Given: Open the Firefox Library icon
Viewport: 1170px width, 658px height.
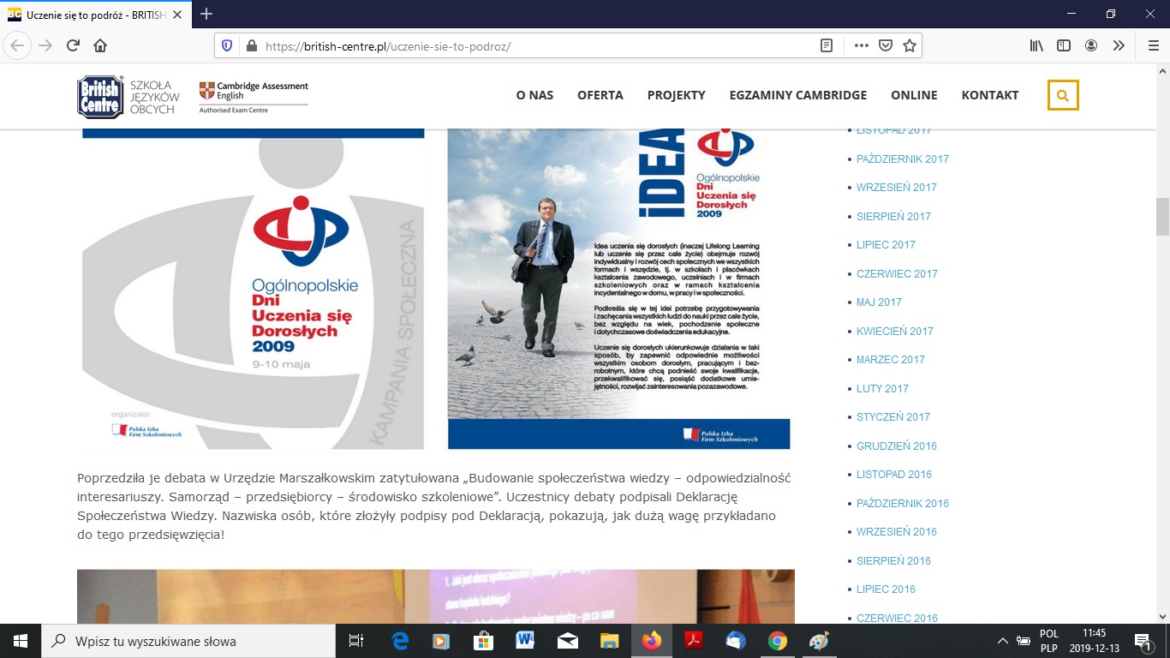Looking at the screenshot, I should (1036, 45).
